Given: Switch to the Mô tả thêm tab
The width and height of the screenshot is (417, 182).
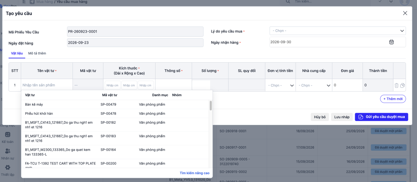Looking at the screenshot, I should (x=37, y=53).
